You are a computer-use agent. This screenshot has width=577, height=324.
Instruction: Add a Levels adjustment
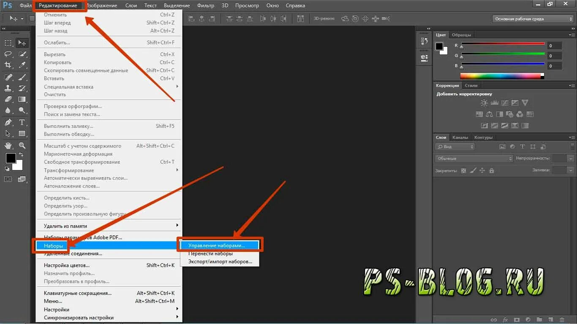[x=494, y=103]
